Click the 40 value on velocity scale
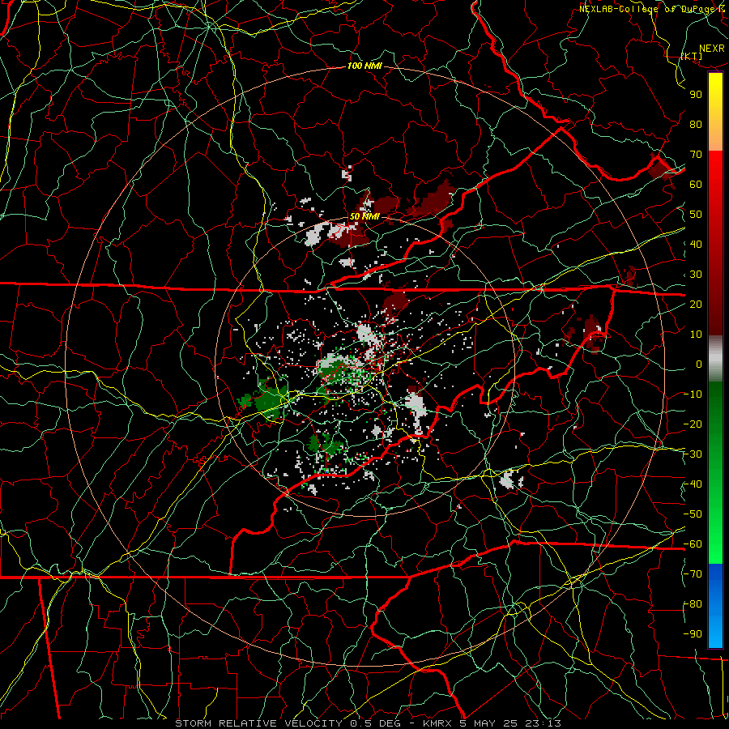This screenshot has width=729, height=729. pos(696,244)
